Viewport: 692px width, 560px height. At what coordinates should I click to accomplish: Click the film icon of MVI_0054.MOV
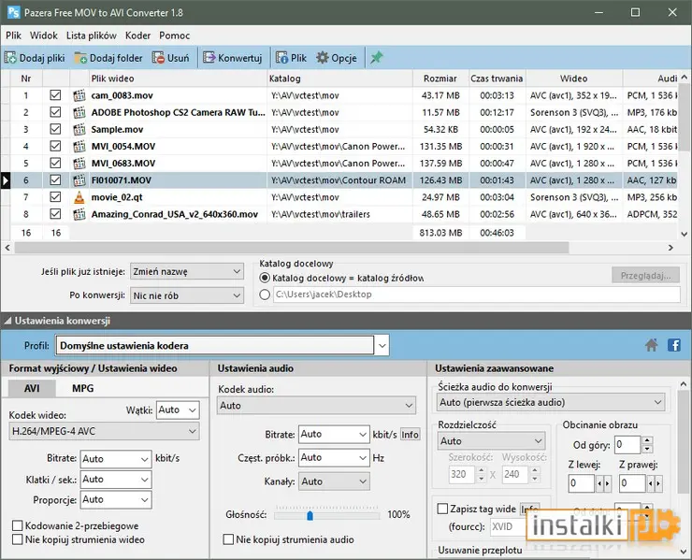tap(79, 146)
